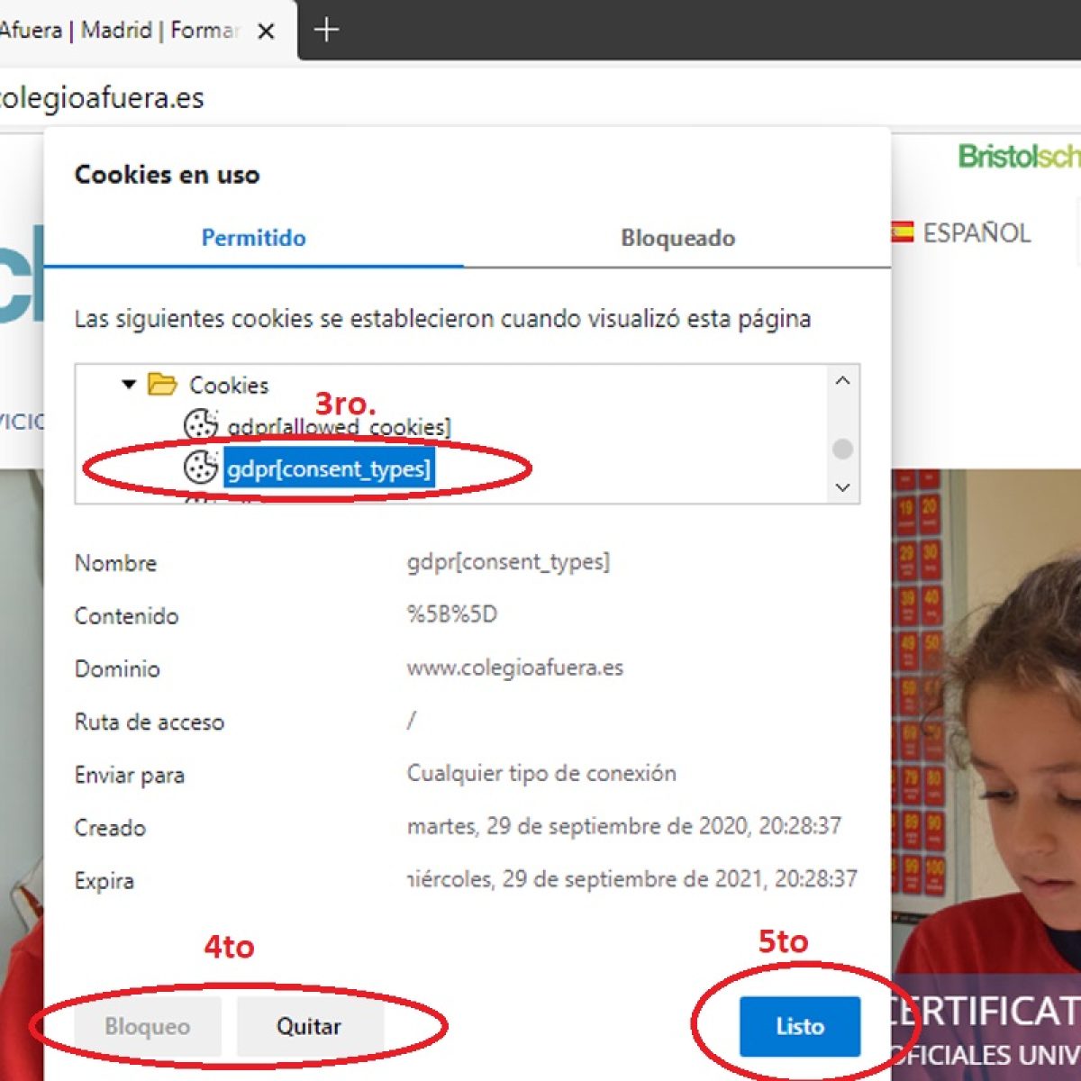Screen dimensions: 1081x1081
Task: Click the cookie list scrollbar thumb
Action: pyautogui.click(x=842, y=449)
